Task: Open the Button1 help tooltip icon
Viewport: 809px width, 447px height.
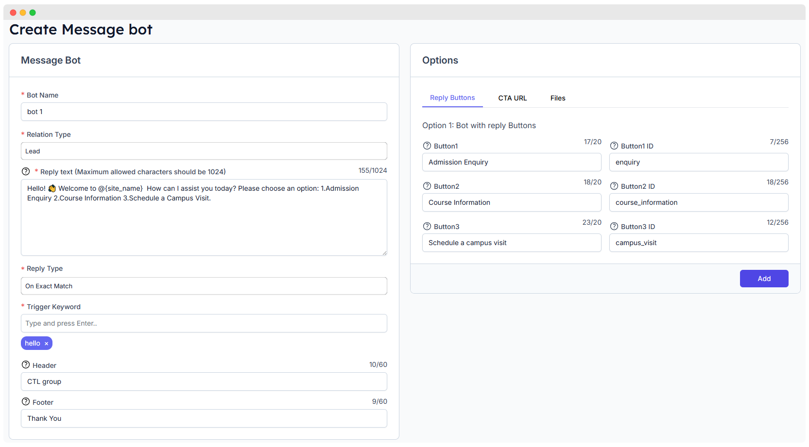Action: [x=427, y=146]
